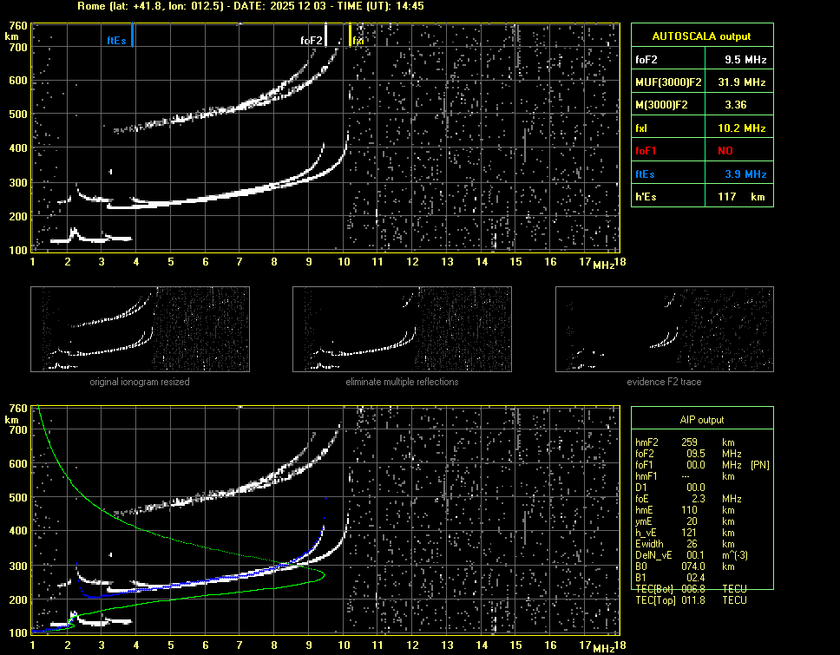
Task: Select the 'evidence F2 trace' thumbnail
Action: pyautogui.click(x=664, y=329)
